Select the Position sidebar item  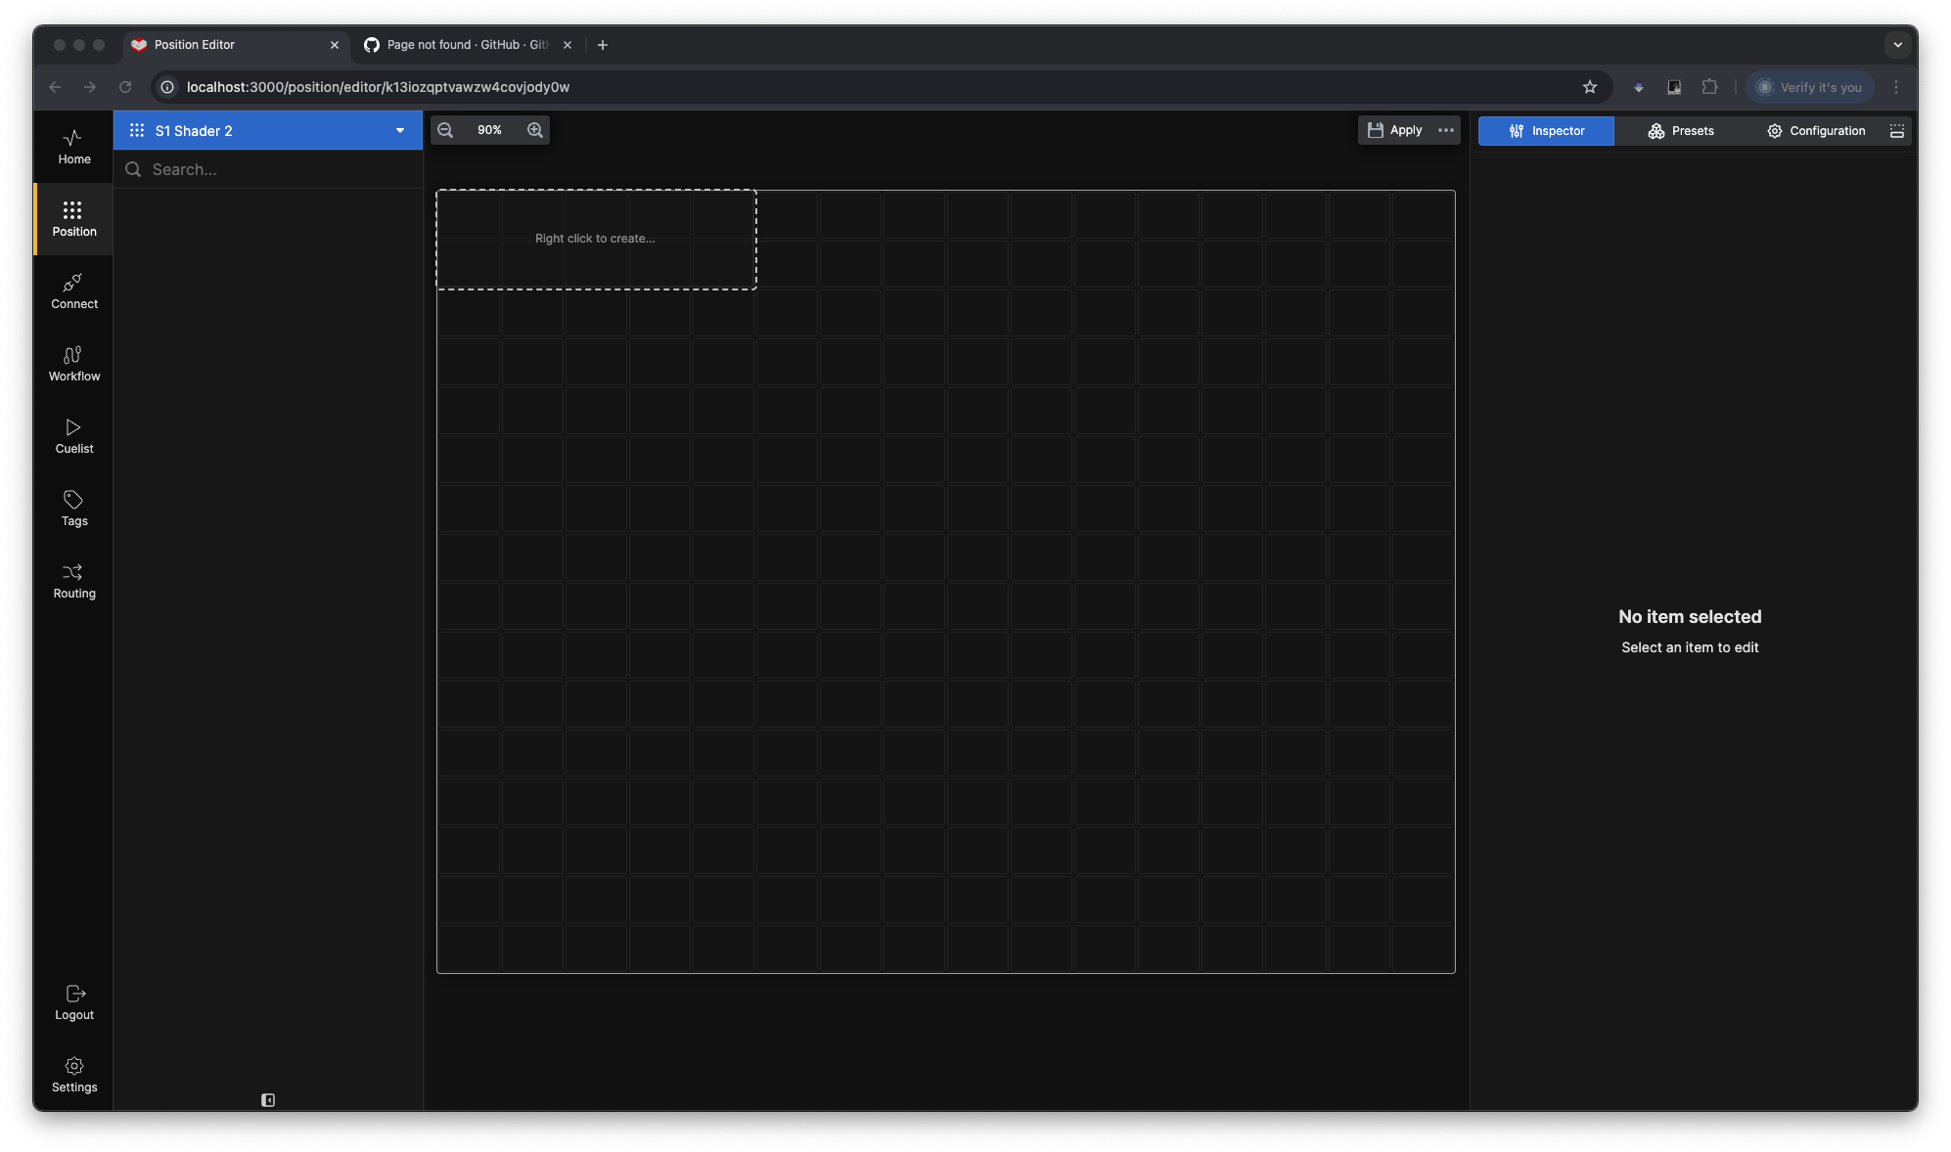tap(73, 219)
